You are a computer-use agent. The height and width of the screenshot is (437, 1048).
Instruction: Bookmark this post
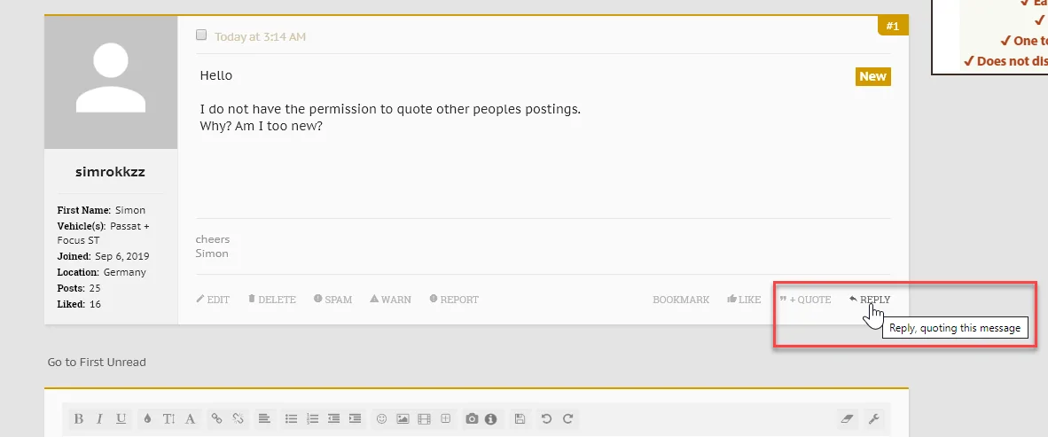click(x=681, y=300)
